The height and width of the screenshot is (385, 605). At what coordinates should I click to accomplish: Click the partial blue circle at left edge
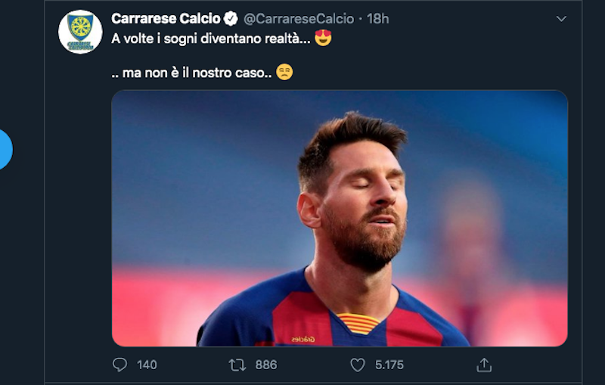tap(4, 148)
